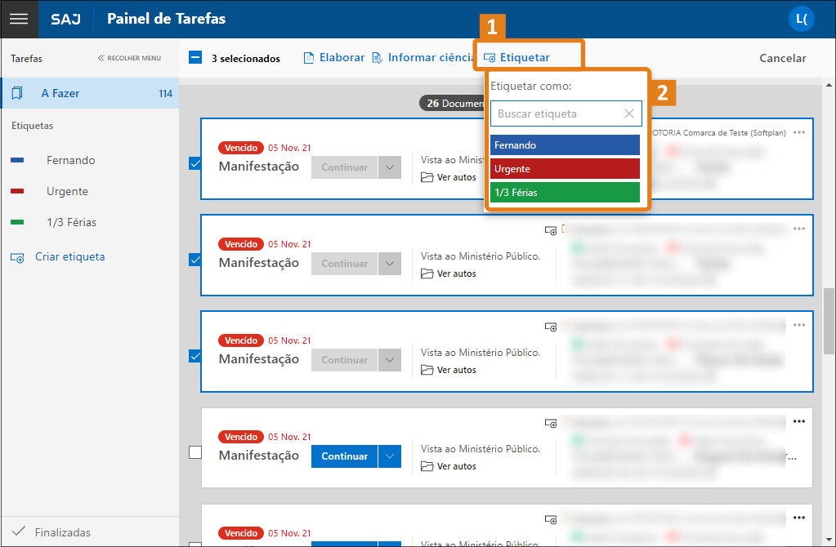Open three-dot menu on first task card
Image resolution: width=836 pixels, height=547 pixels.
point(799,132)
